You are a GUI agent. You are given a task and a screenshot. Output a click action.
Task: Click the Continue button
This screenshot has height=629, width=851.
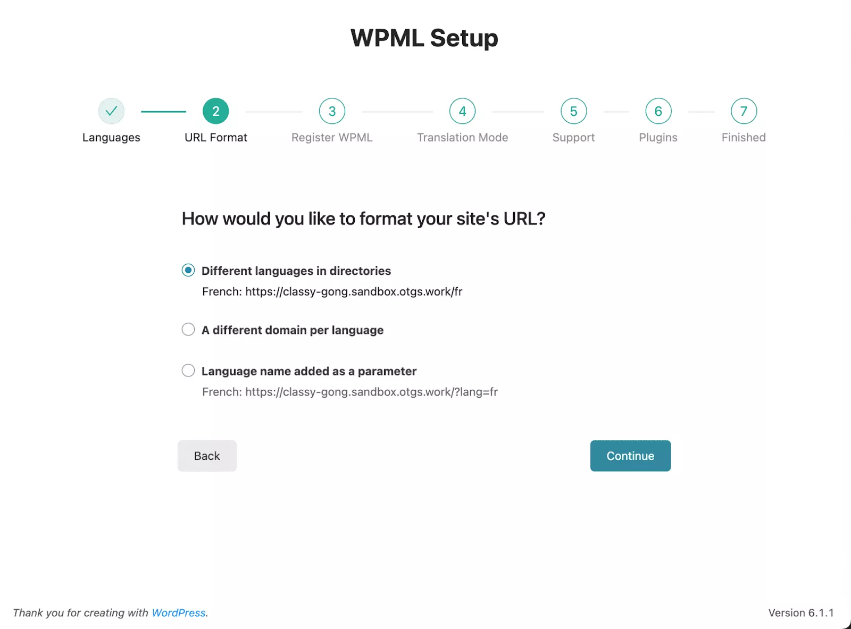tap(630, 456)
